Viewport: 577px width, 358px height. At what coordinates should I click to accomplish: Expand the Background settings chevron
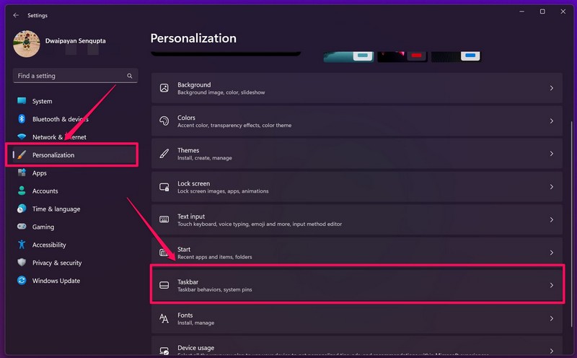552,88
